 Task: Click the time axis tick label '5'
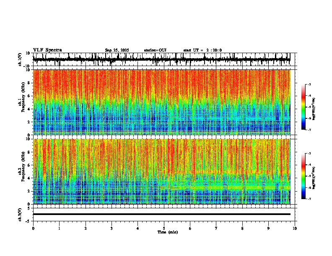(164, 228)
